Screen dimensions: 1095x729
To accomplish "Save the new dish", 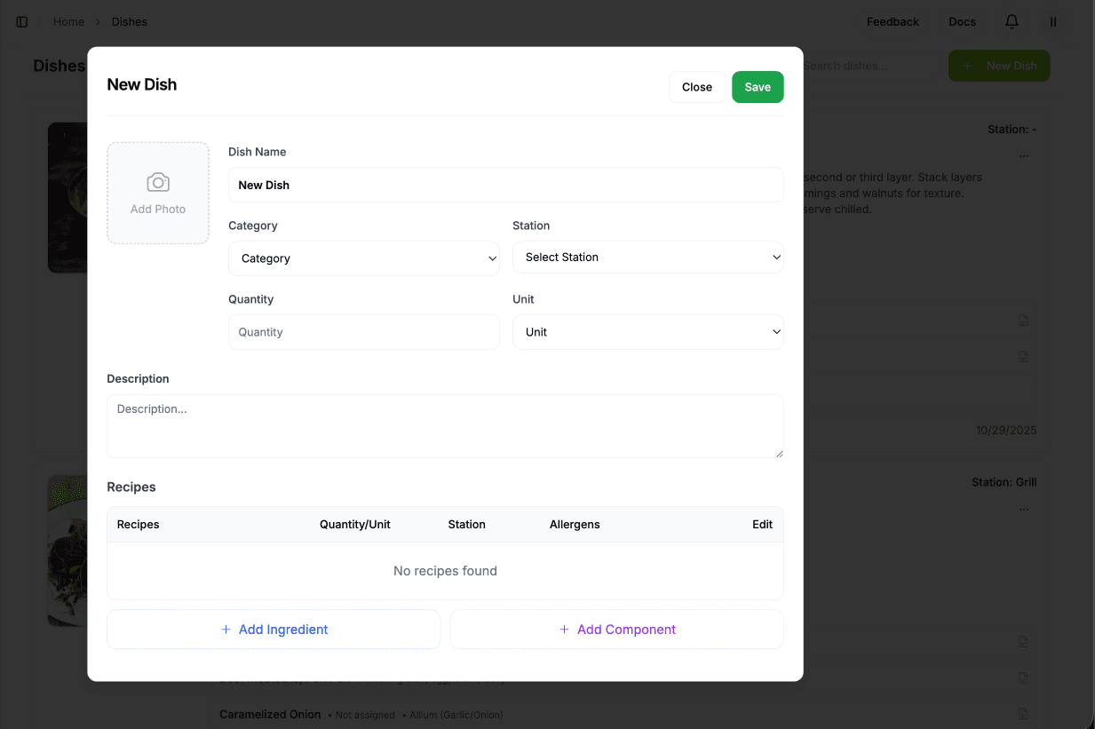I will [x=758, y=87].
